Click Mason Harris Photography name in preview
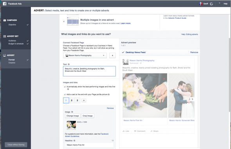Viewport: 231px width, 149px height. [x=142, y=60]
